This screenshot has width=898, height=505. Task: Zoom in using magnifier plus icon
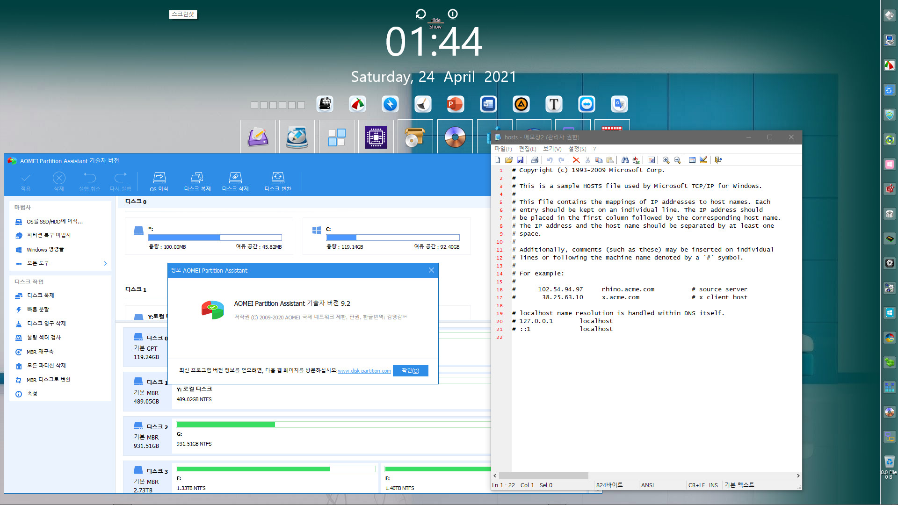(x=666, y=160)
